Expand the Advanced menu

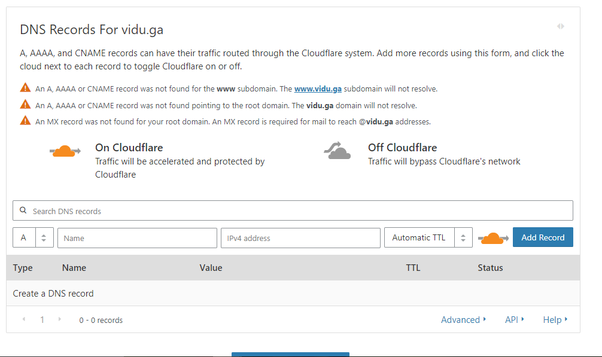(464, 320)
